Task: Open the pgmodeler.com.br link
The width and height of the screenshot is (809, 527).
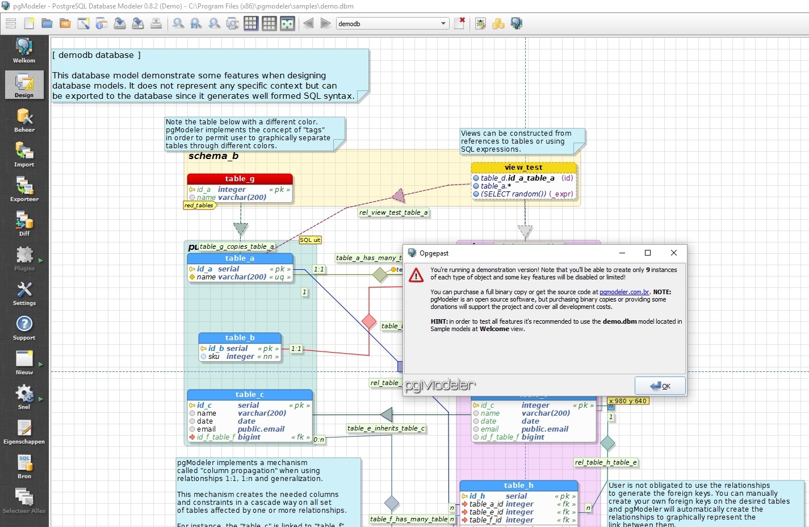Action: (x=624, y=292)
